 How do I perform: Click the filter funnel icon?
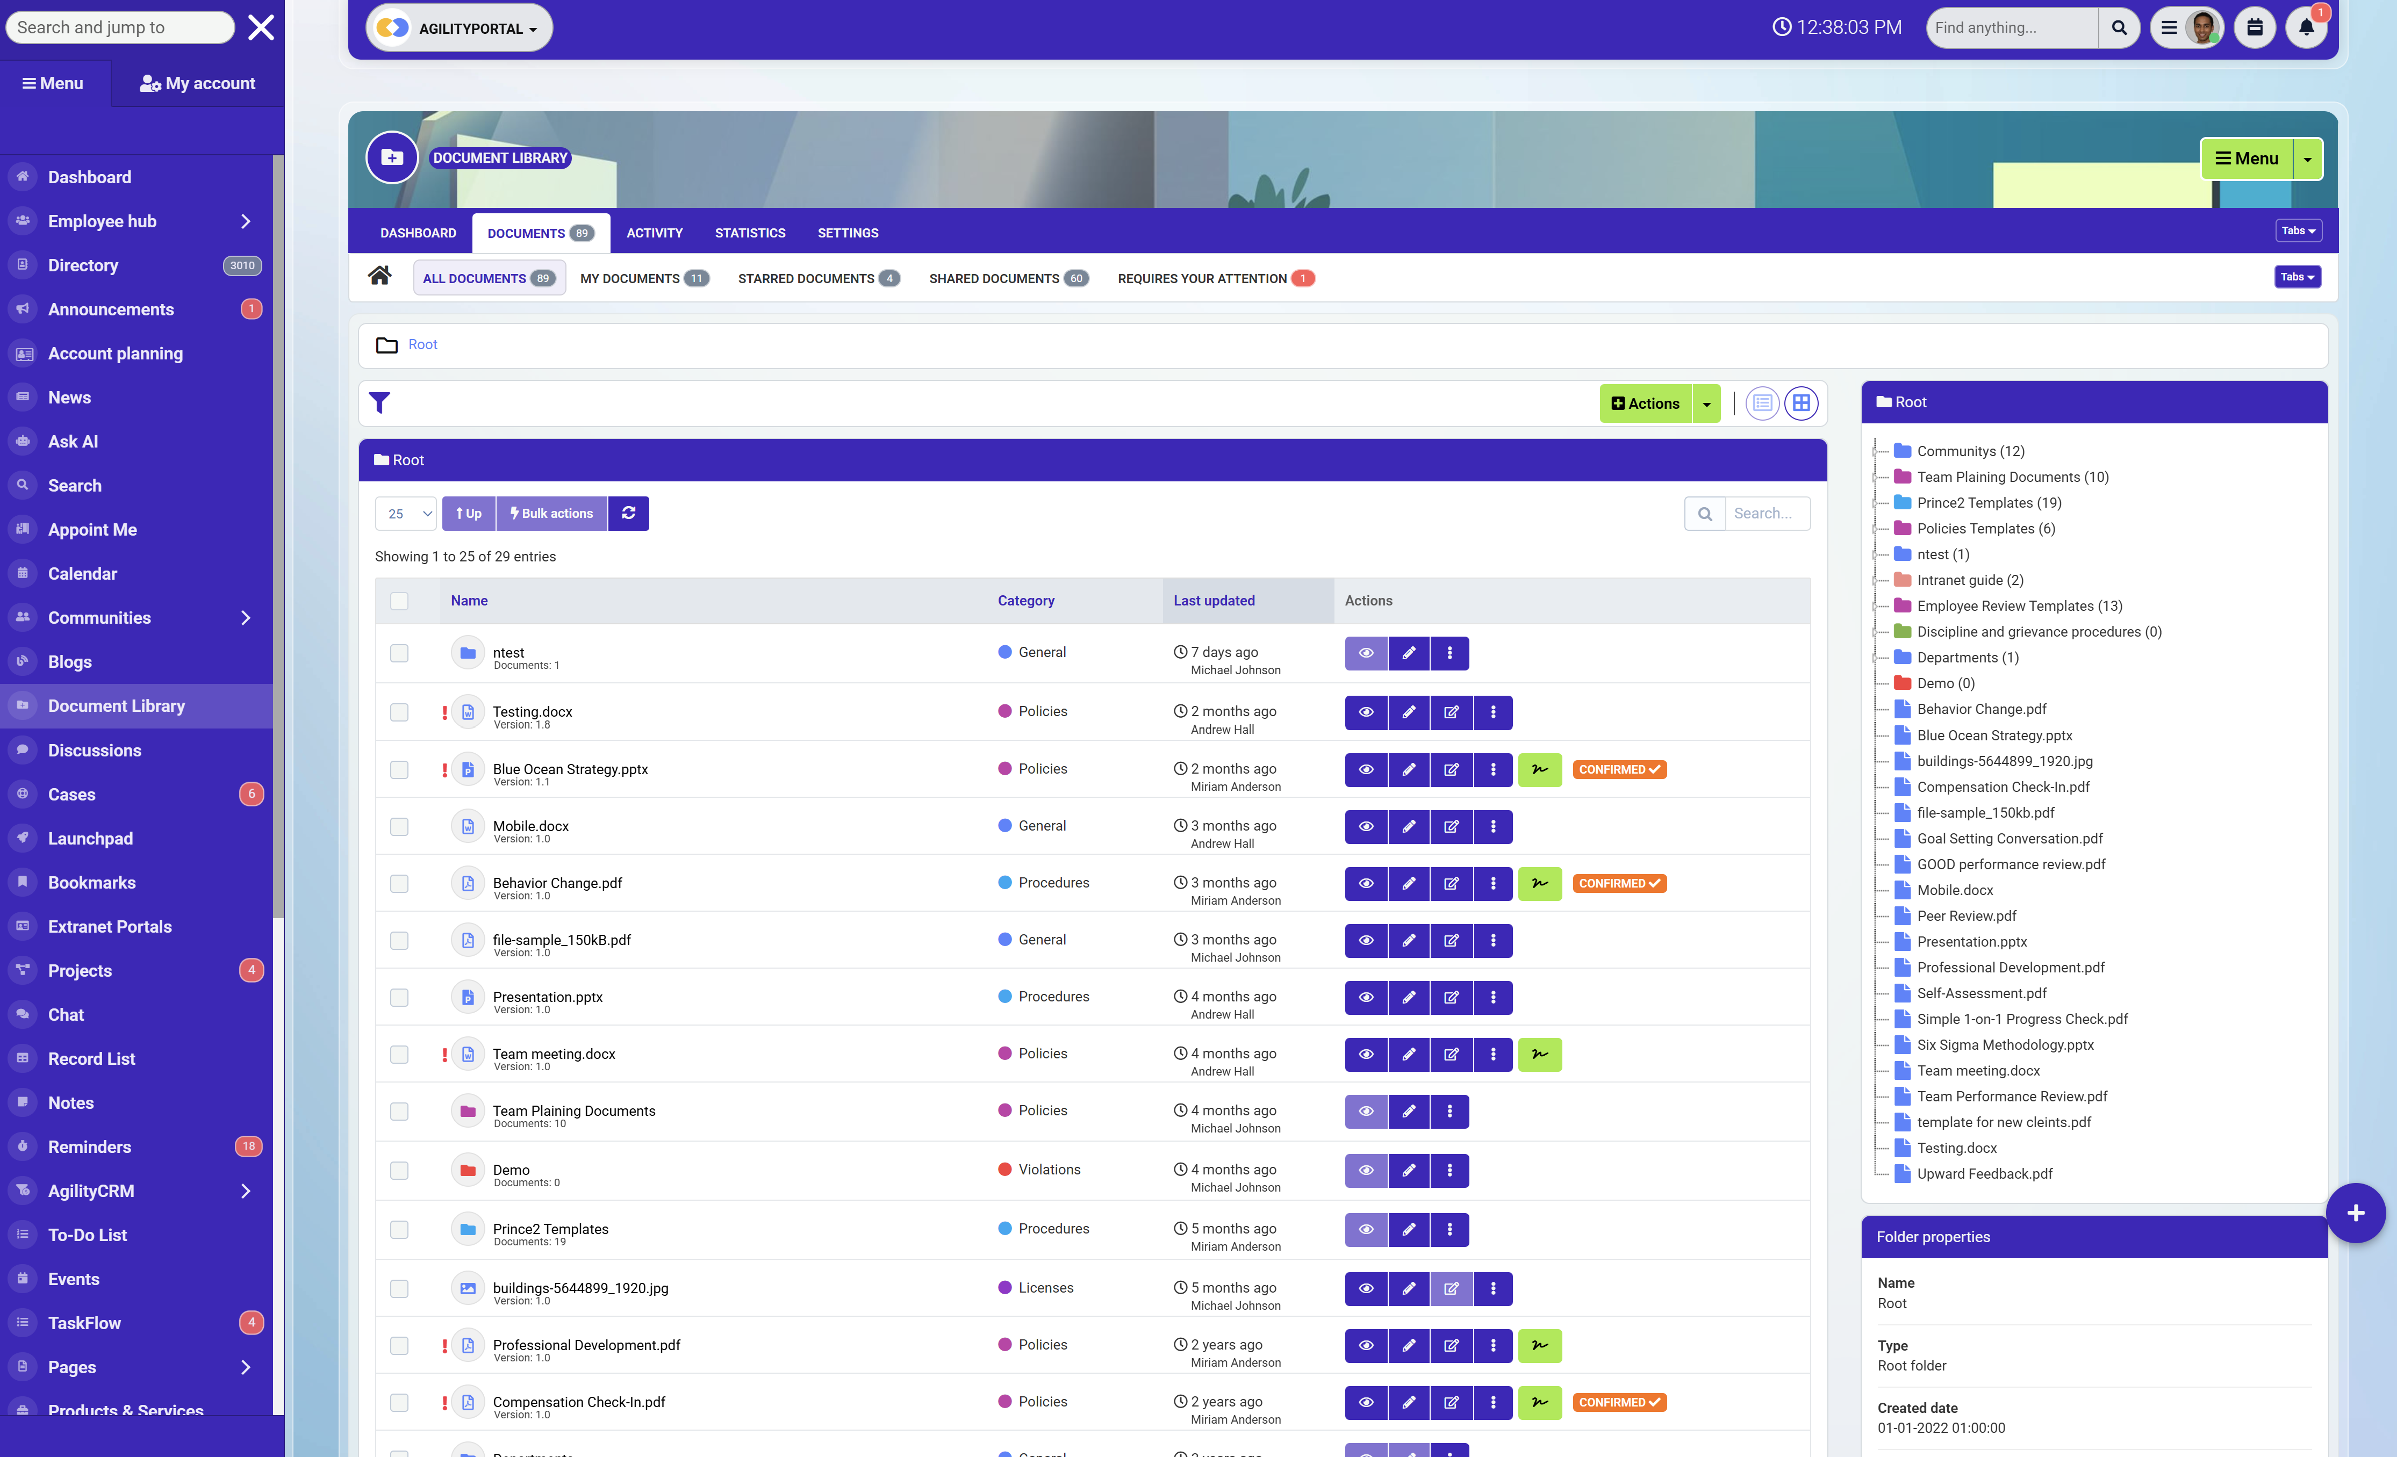click(x=379, y=403)
